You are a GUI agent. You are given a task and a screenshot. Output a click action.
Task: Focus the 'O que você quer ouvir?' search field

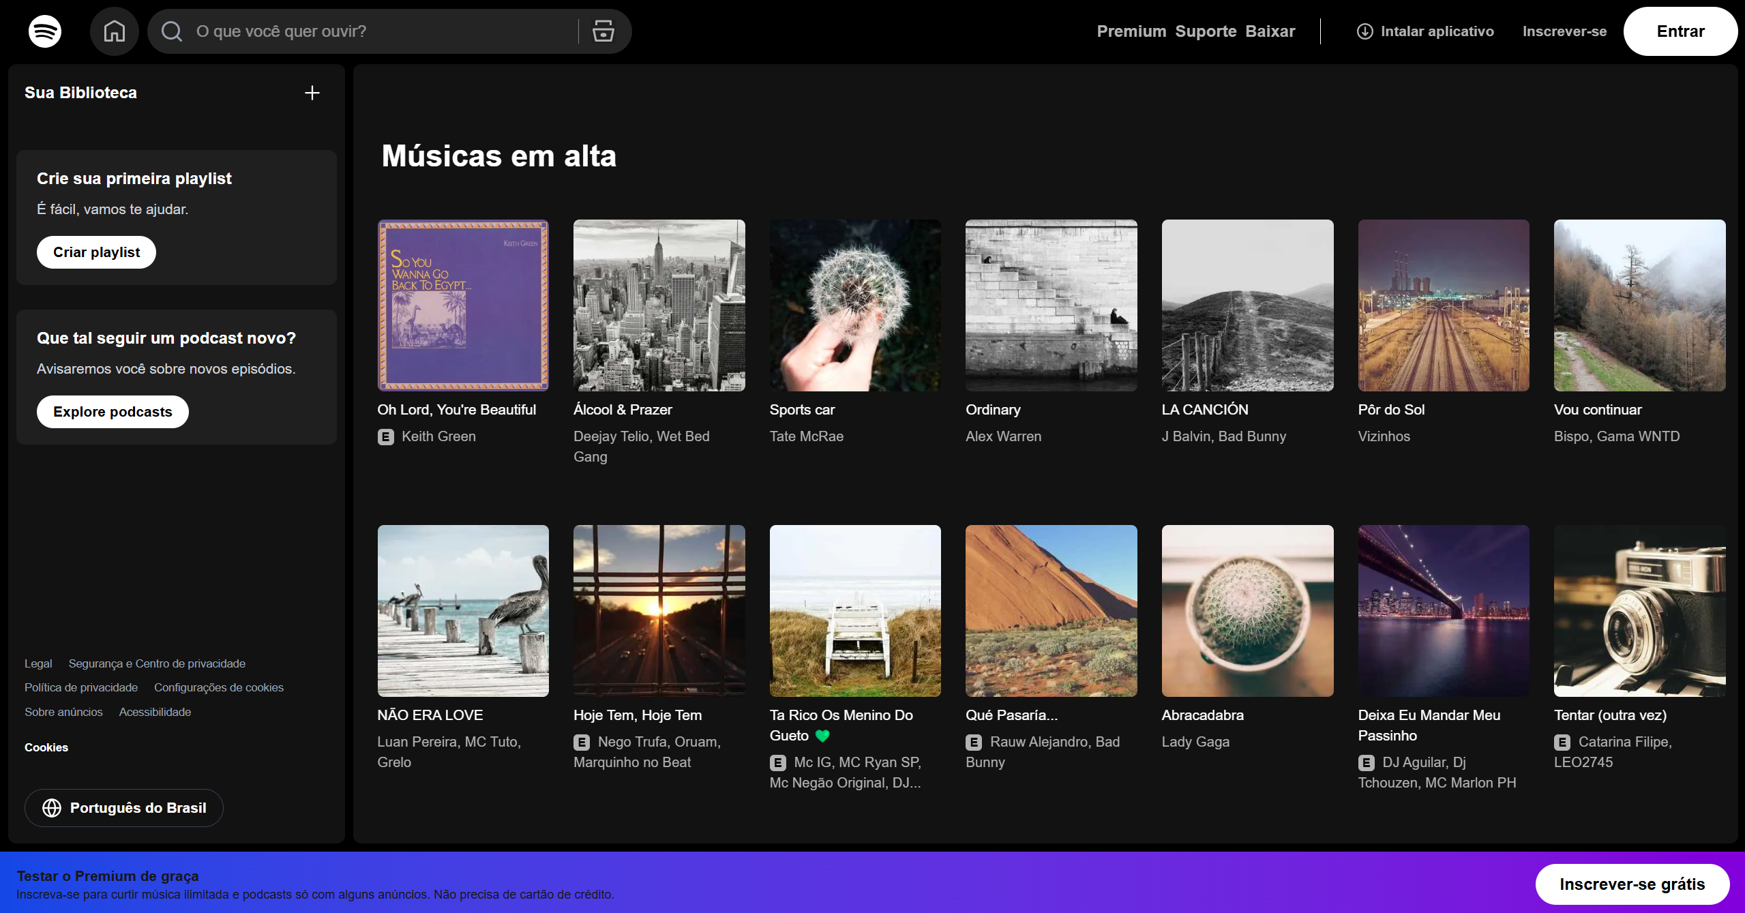(382, 31)
